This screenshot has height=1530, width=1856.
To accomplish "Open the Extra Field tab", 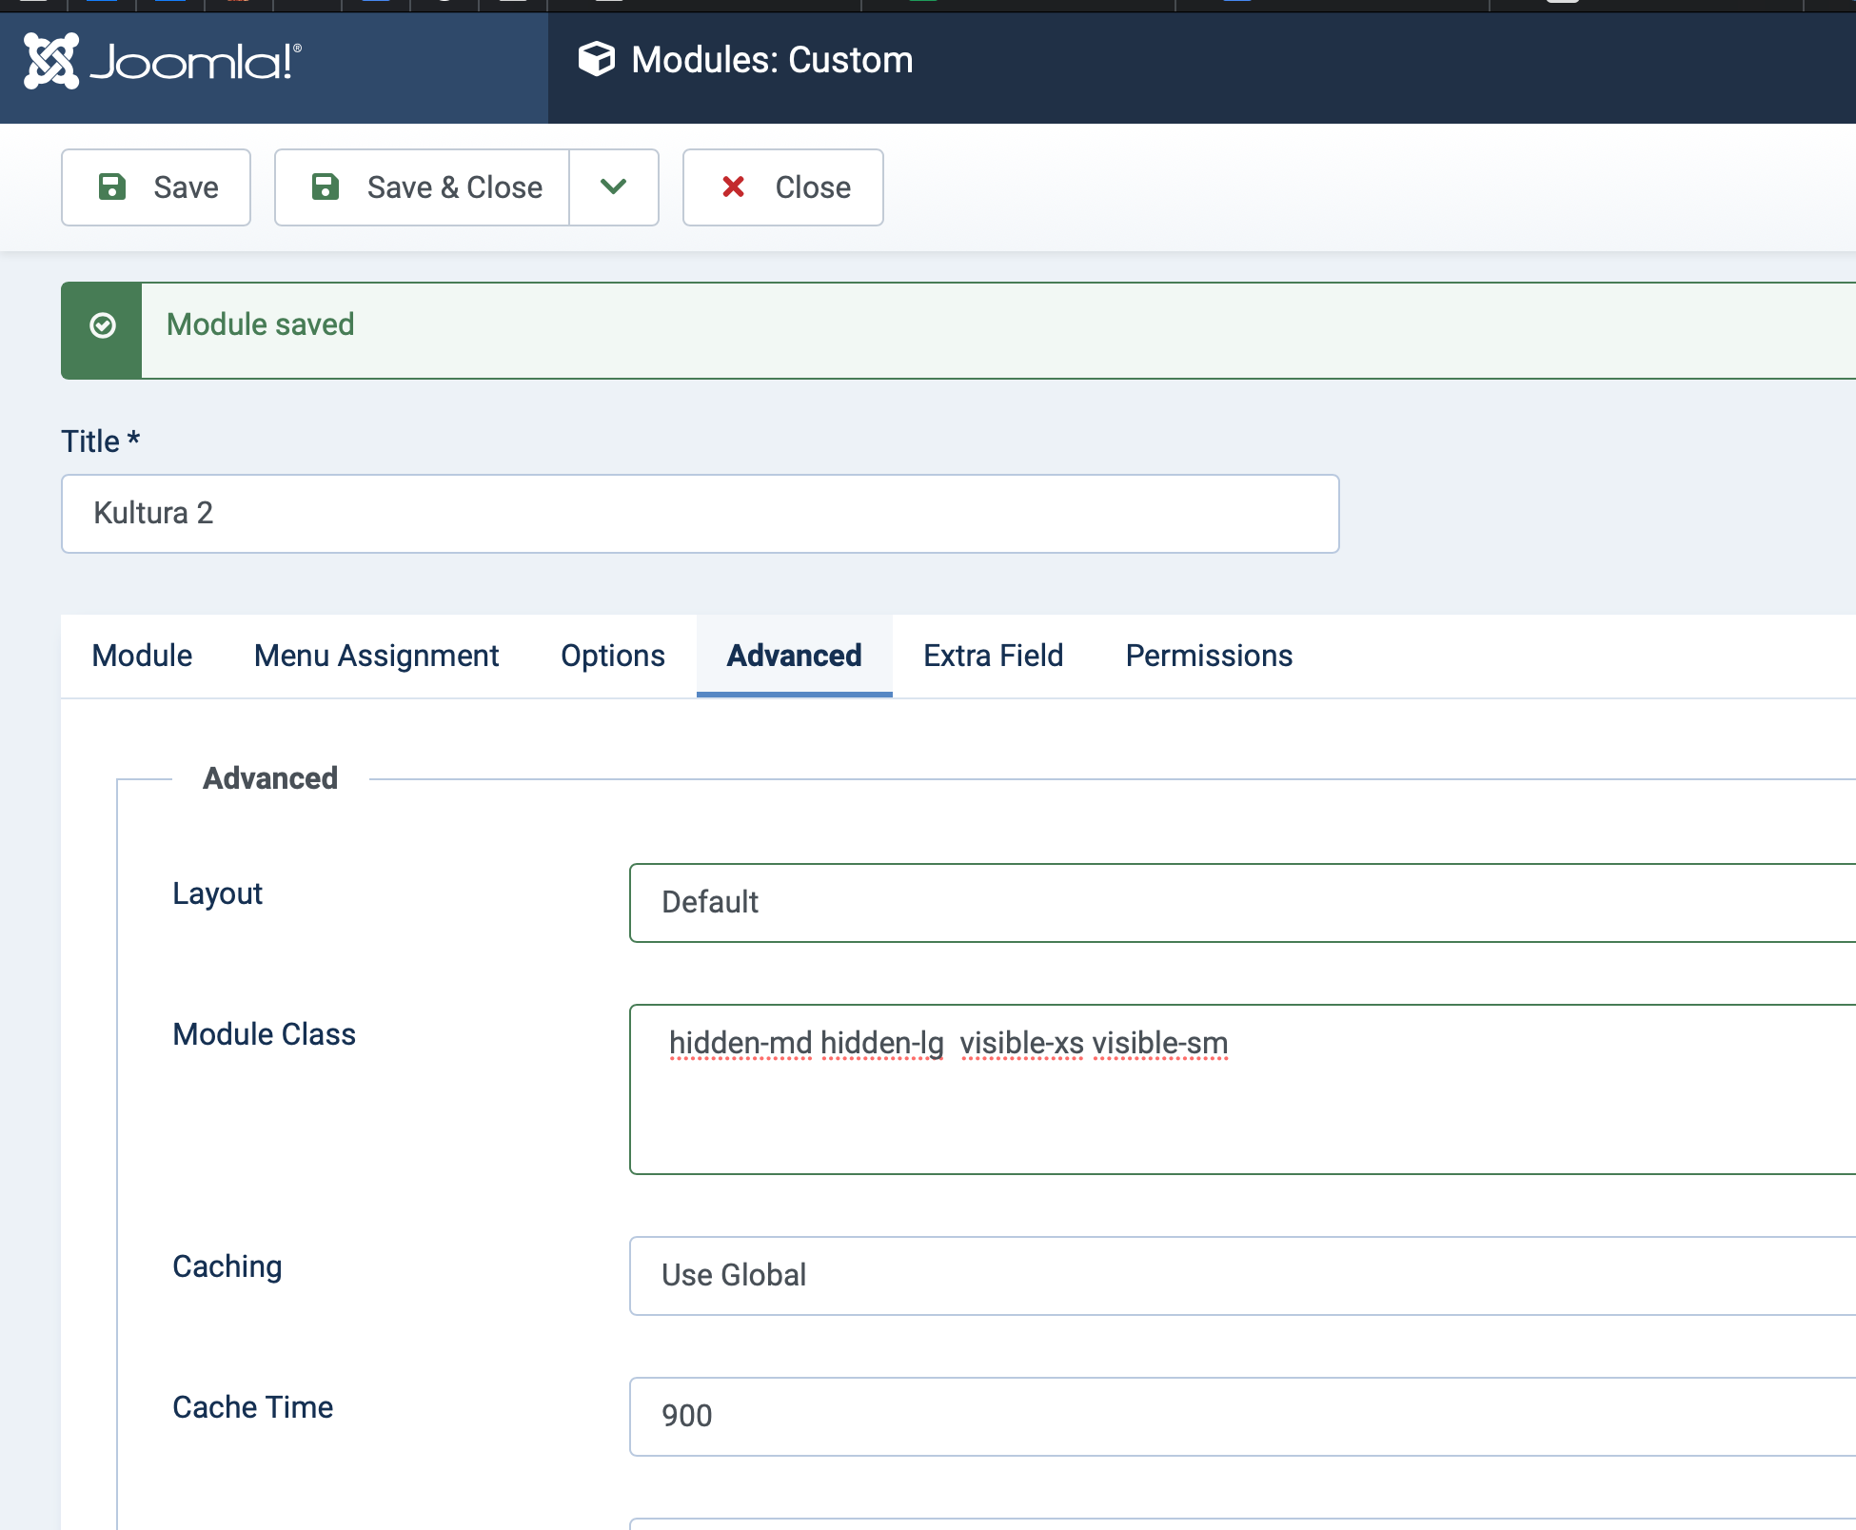I will coord(993,656).
